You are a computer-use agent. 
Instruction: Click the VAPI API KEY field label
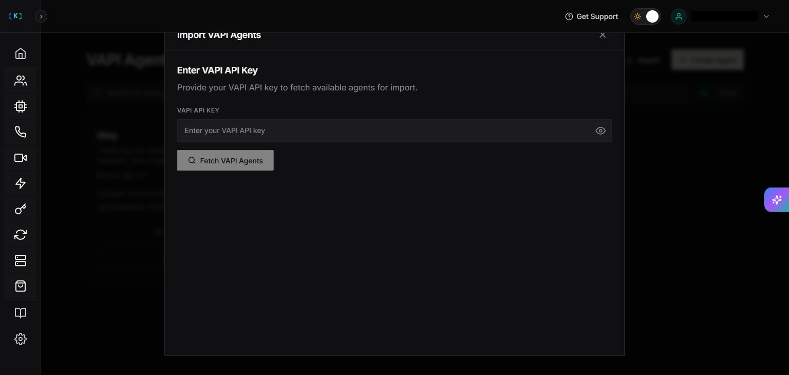click(198, 110)
